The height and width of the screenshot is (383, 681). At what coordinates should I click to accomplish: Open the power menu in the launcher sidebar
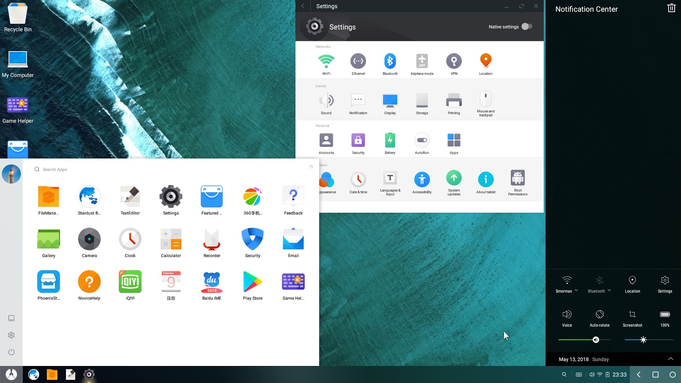[x=11, y=352]
